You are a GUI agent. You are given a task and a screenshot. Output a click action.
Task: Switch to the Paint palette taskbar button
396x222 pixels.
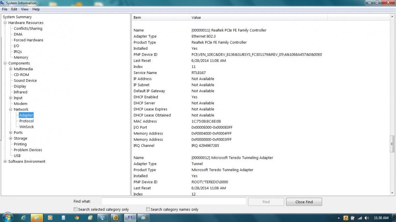click(143, 218)
